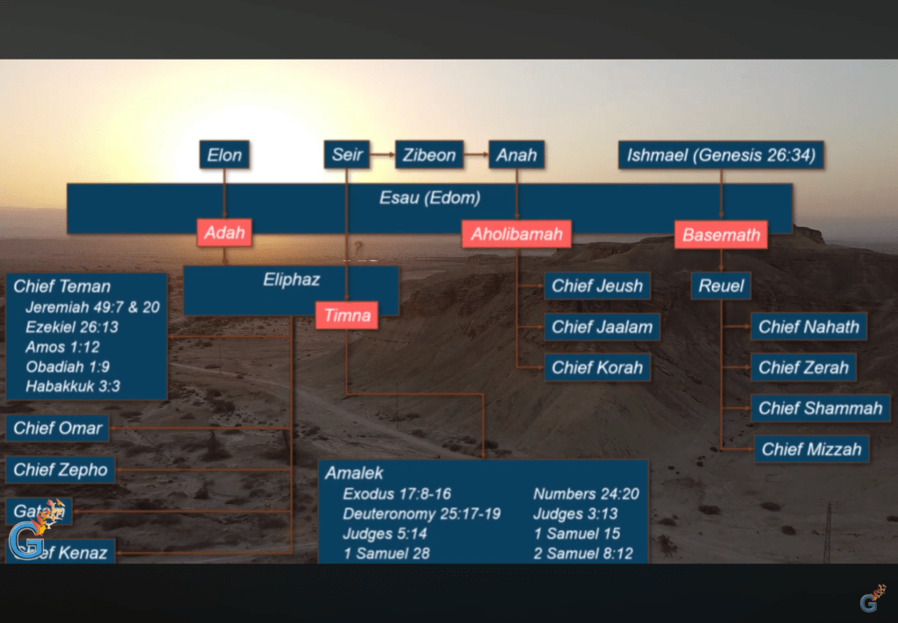Click the red Aholibamah label
The width and height of the screenshot is (898, 623).
point(517,234)
